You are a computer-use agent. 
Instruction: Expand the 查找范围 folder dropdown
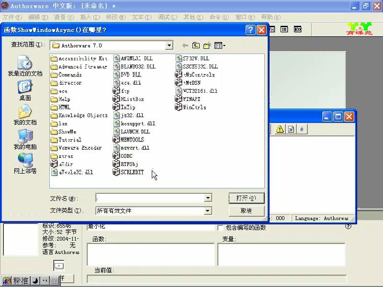[x=169, y=45]
